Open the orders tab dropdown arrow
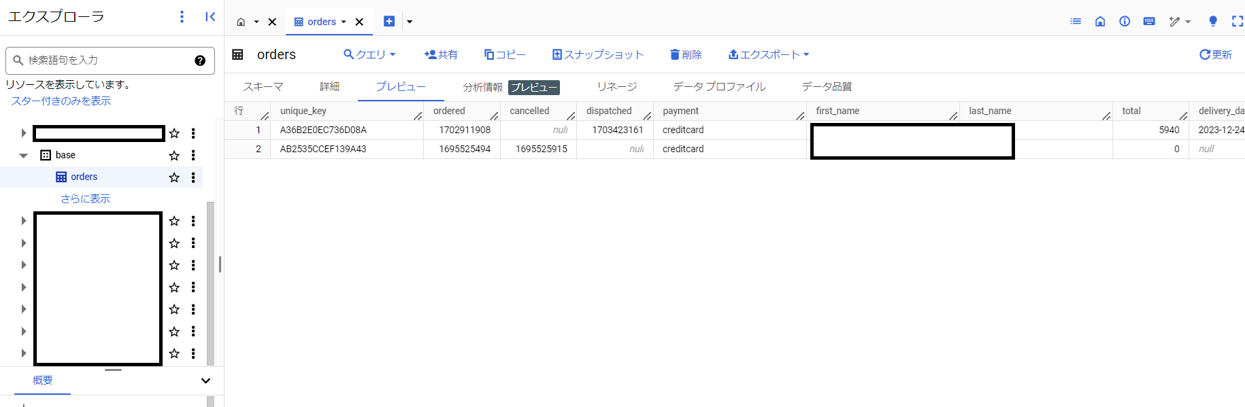 [344, 22]
